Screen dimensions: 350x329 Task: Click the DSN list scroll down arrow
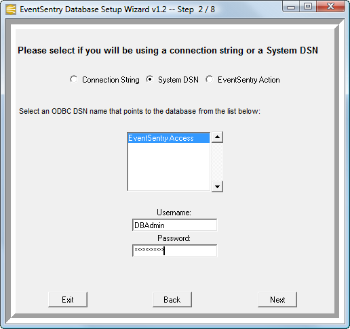click(x=217, y=186)
